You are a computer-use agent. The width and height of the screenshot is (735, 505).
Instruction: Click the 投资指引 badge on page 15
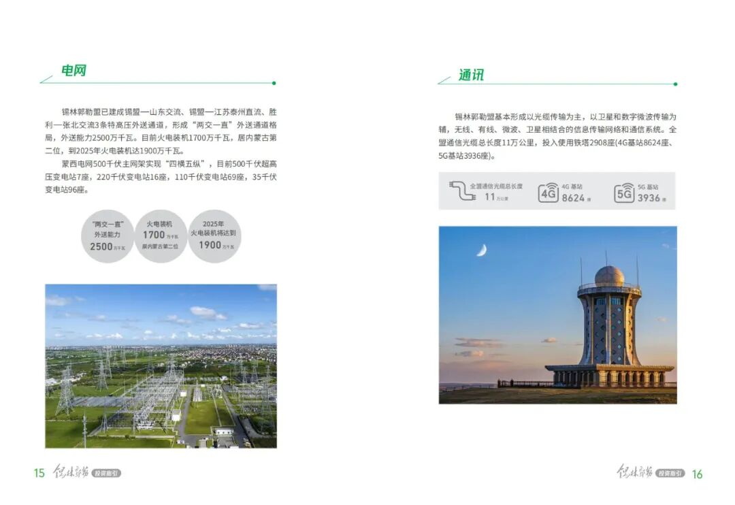[x=106, y=473]
